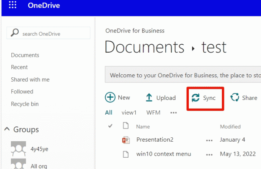Switch to the WFM view
Viewport: 261px width, 169px height.
pyautogui.click(x=153, y=113)
